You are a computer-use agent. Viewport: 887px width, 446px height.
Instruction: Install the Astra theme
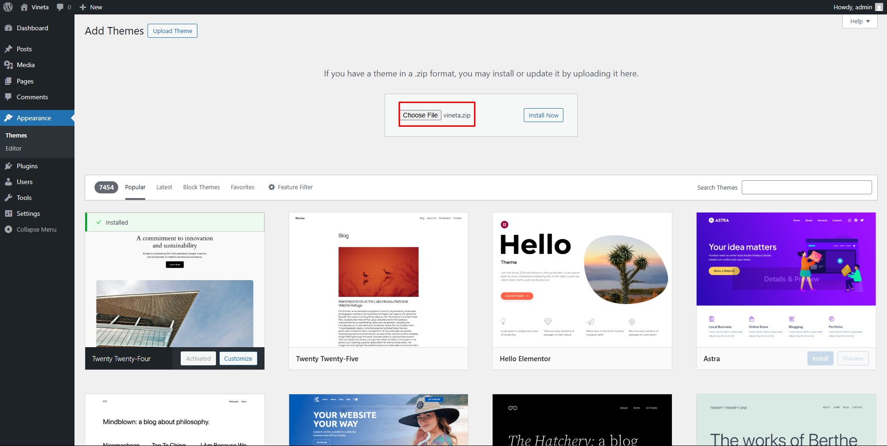(820, 358)
